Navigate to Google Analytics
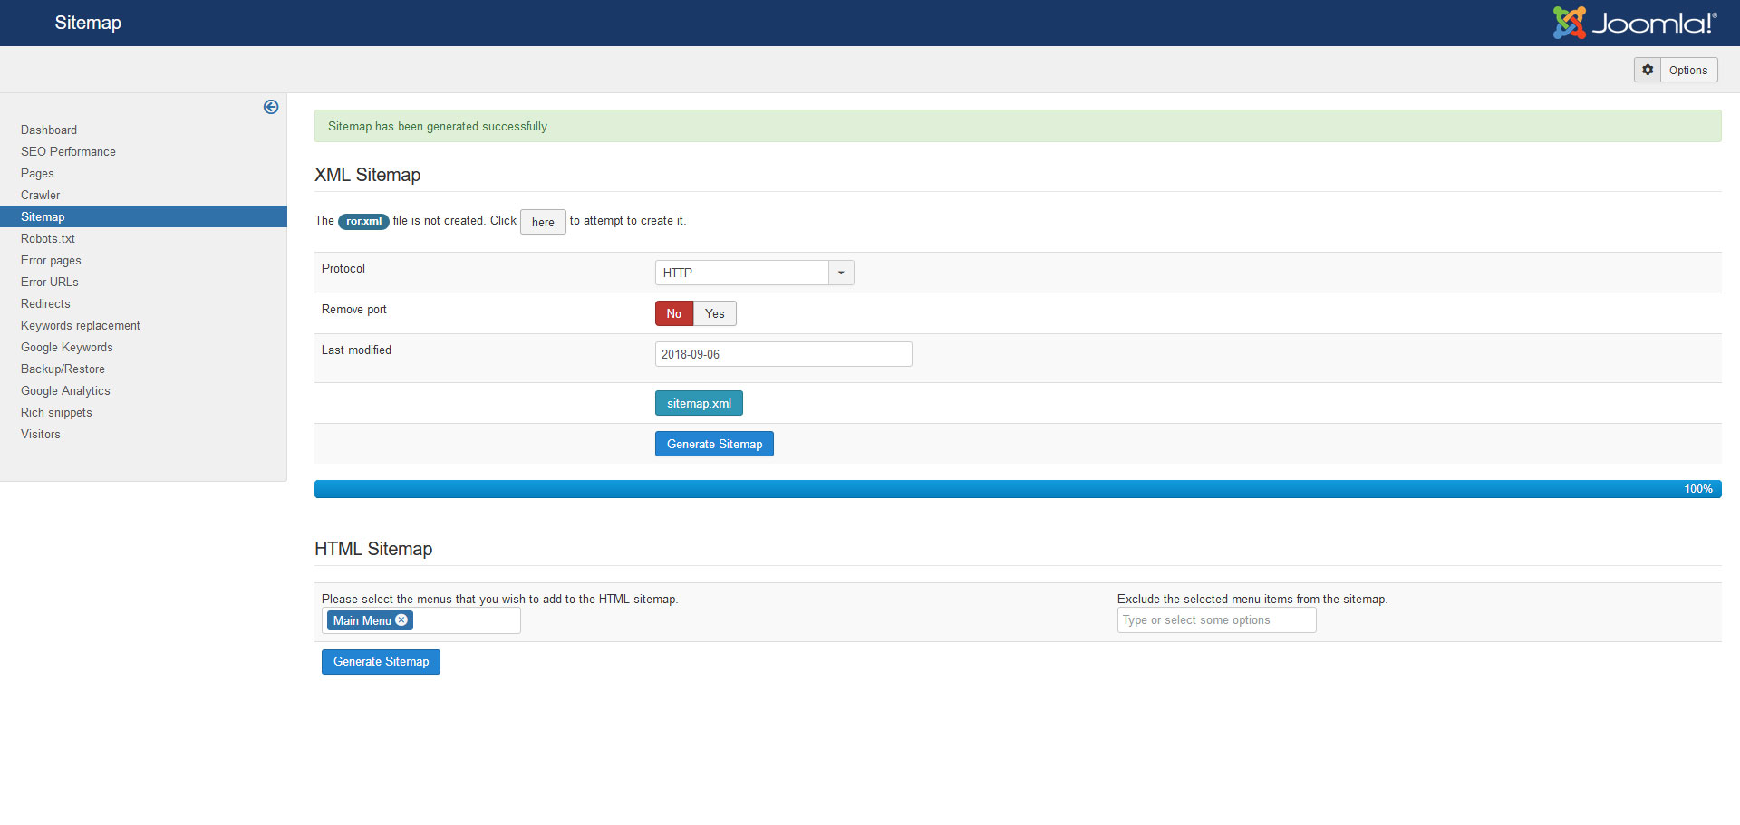Image resolution: width=1740 pixels, height=825 pixels. pyautogui.click(x=65, y=390)
